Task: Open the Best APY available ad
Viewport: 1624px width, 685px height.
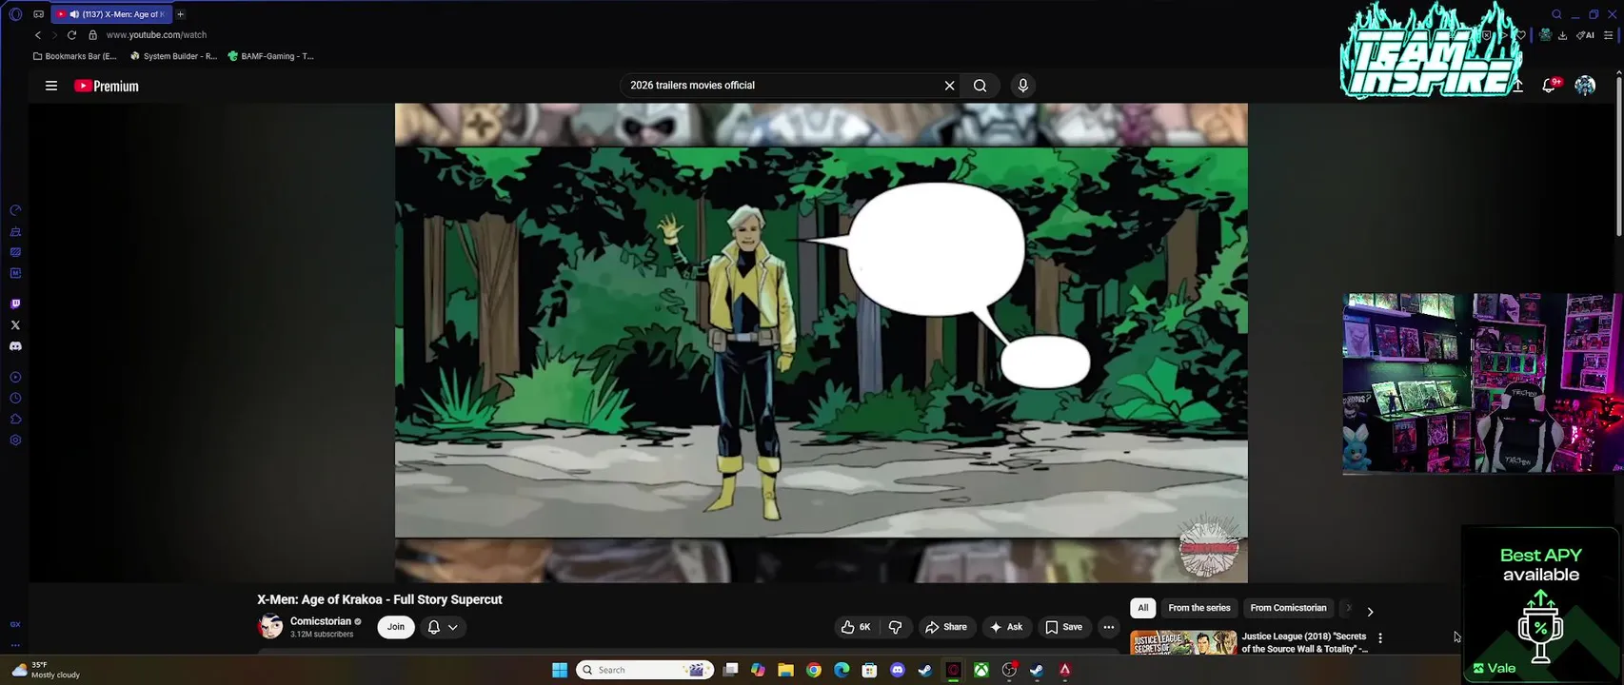Action: click(1541, 603)
